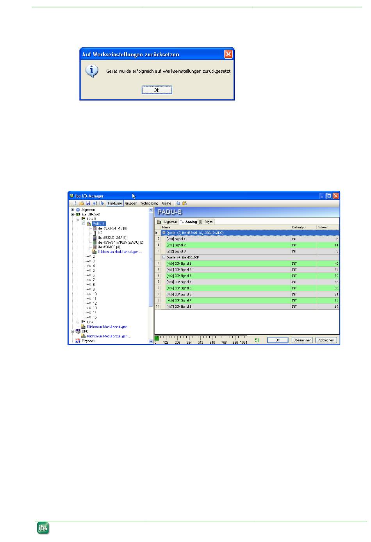Screen dimensions: 371x542
Task: Click the ibaMS3xAI-1A/100A module icon
Action: coord(95,242)
